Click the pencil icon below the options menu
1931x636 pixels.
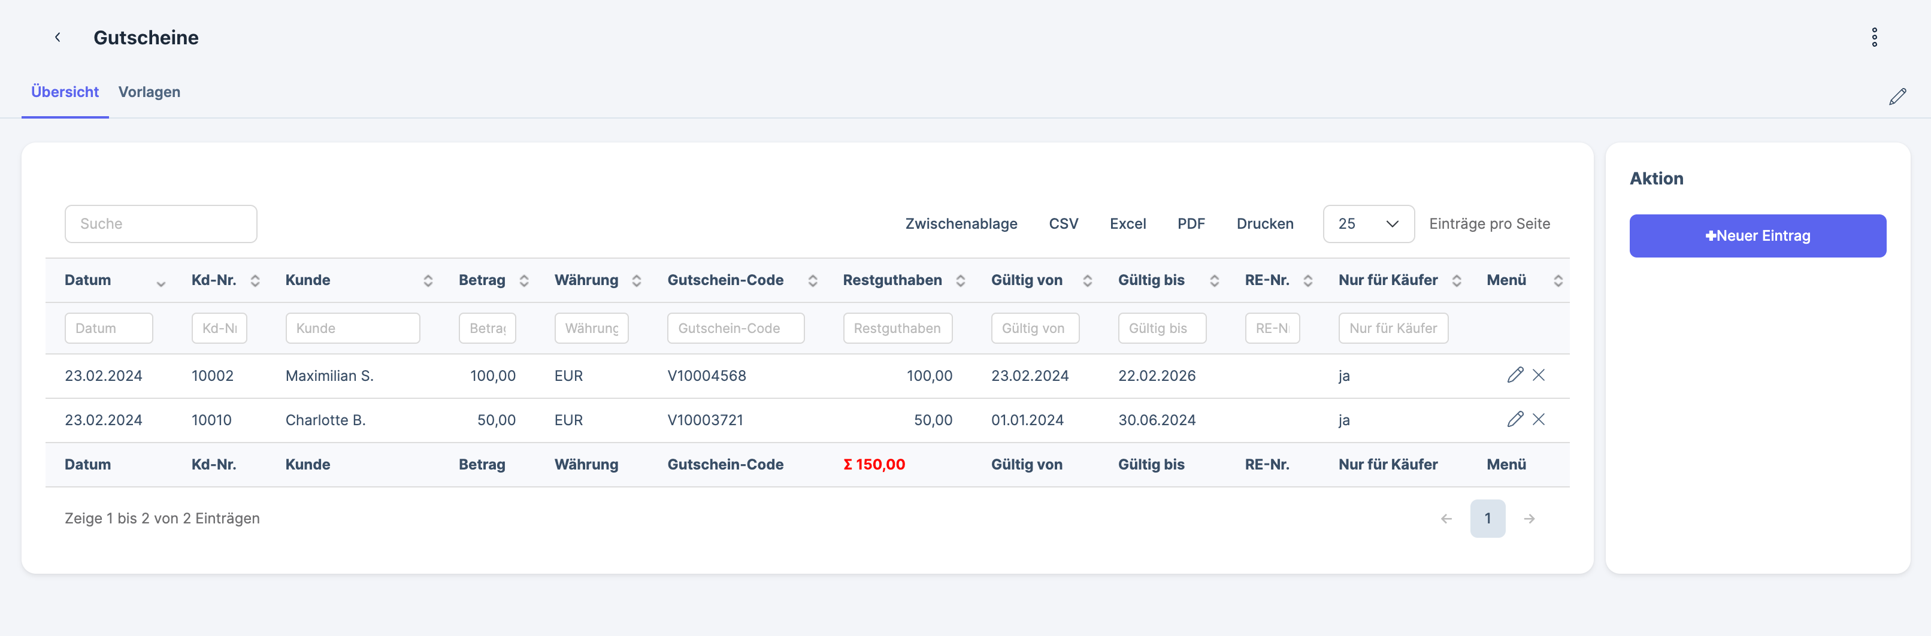pos(1897,96)
